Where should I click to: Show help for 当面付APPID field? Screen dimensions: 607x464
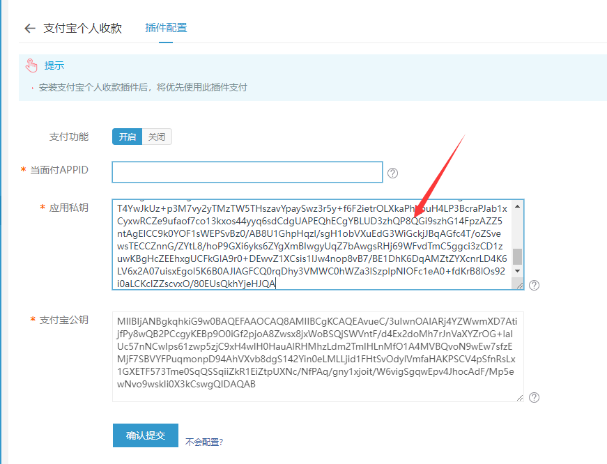pyautogui.click(x=392, y=173)
